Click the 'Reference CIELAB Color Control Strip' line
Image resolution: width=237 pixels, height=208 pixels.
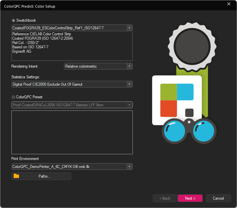[x=42, y=34]
